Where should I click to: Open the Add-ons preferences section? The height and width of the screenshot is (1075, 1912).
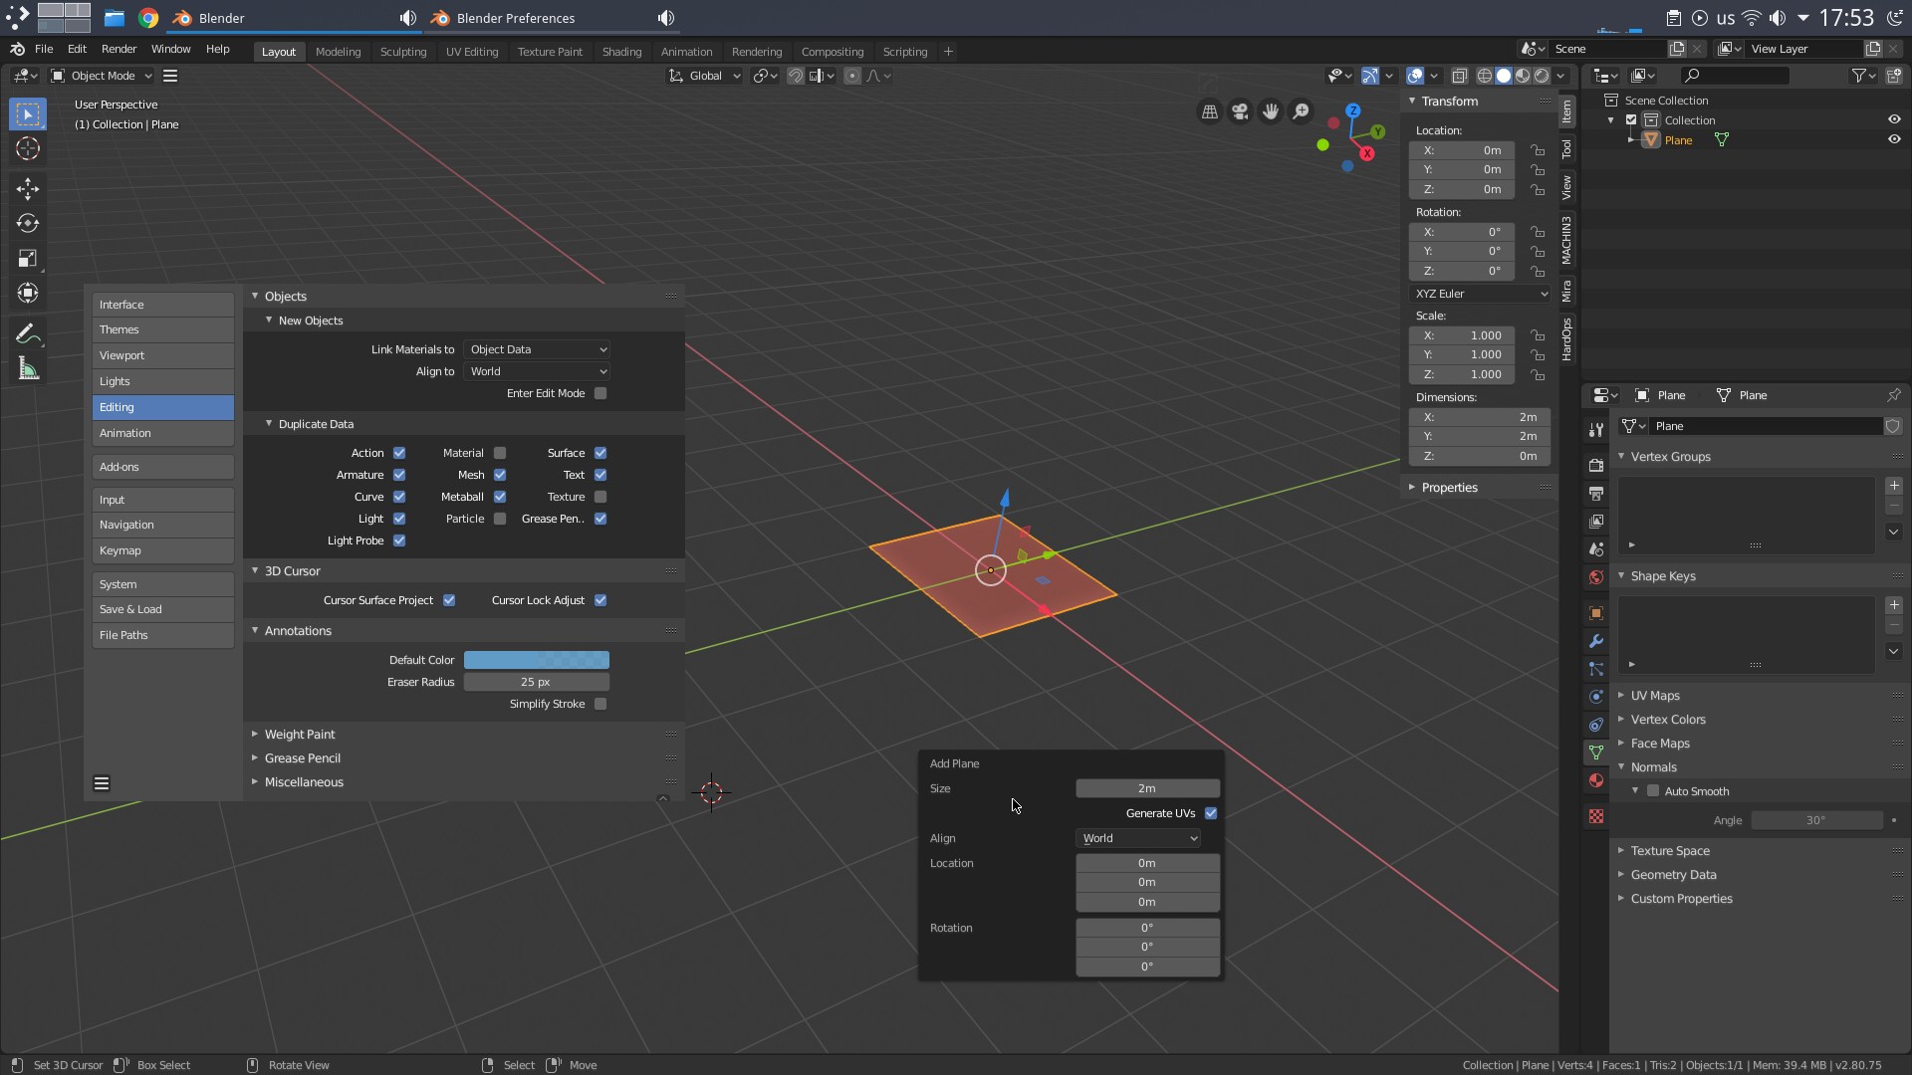[163, 467]
